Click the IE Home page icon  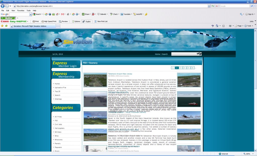coord(217,26)
